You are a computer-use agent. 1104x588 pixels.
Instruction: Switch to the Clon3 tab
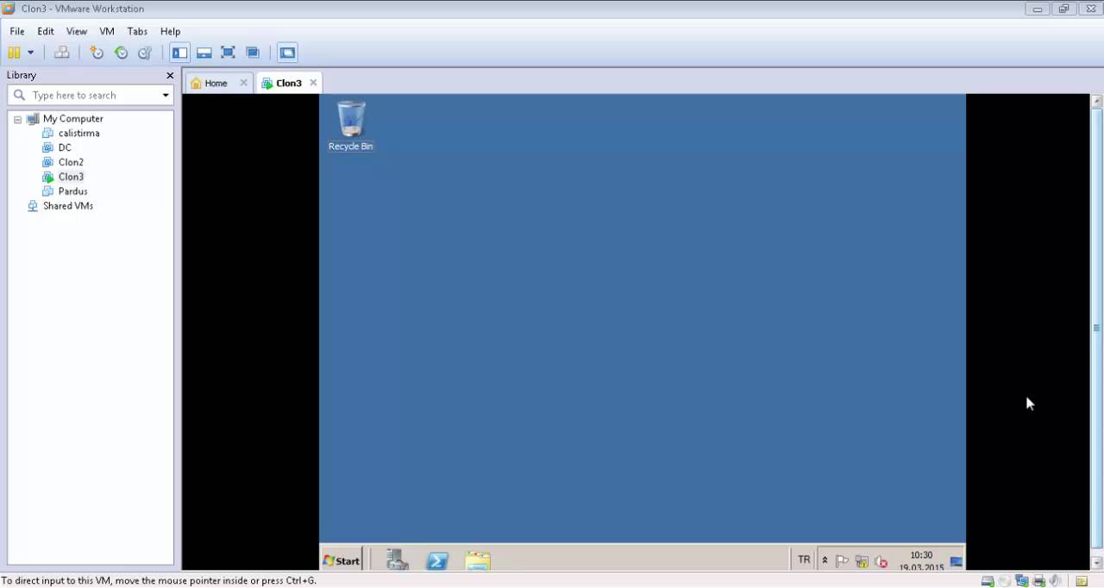(x=288, y=83)
